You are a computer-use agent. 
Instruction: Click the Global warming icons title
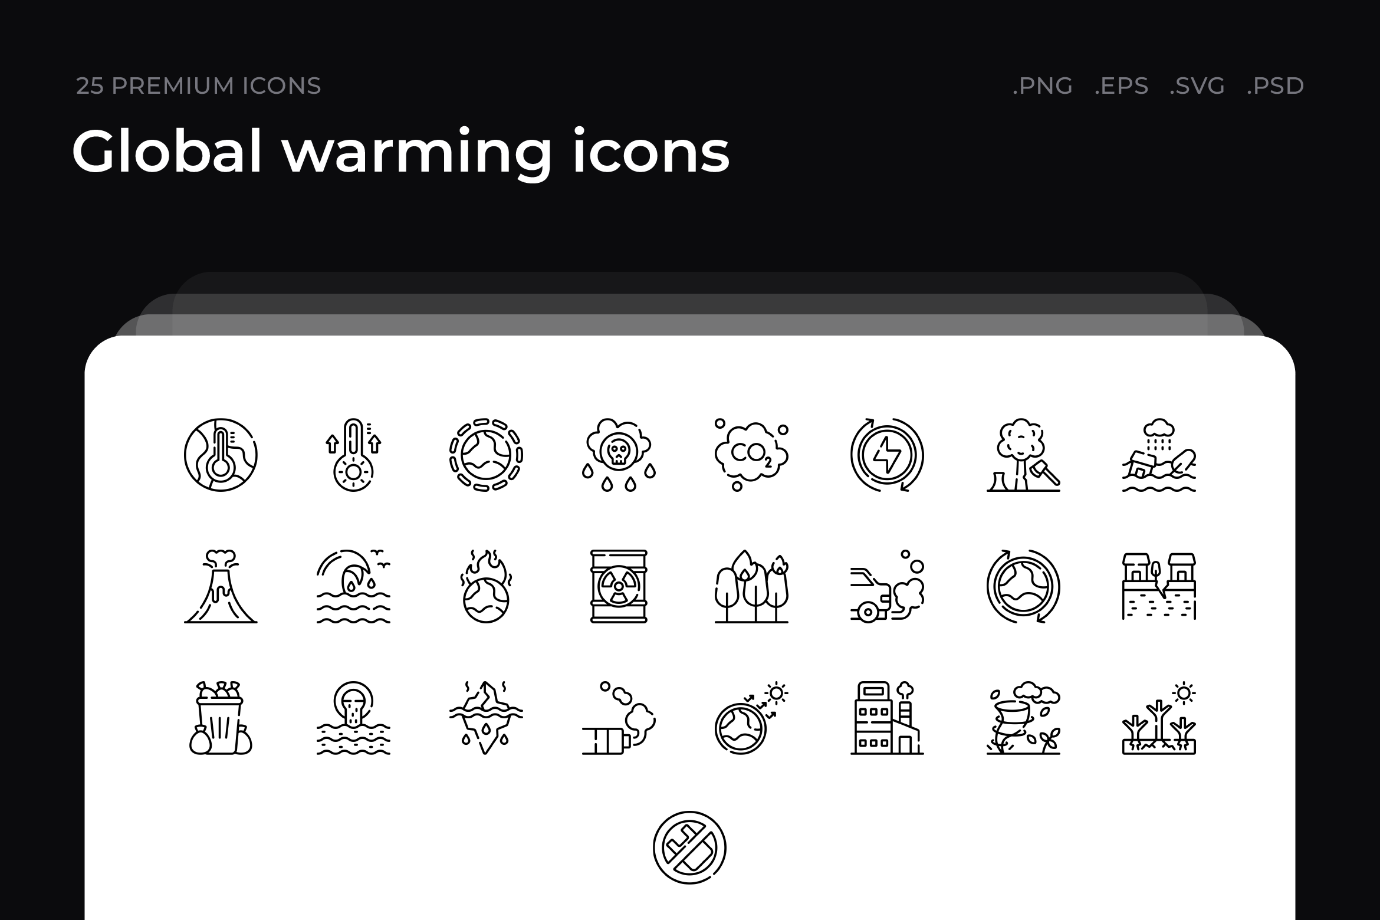401,152
